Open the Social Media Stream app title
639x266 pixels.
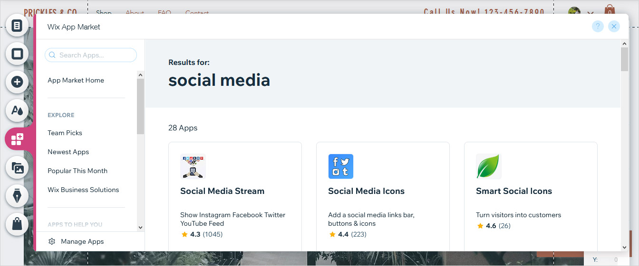pos(222,191)
